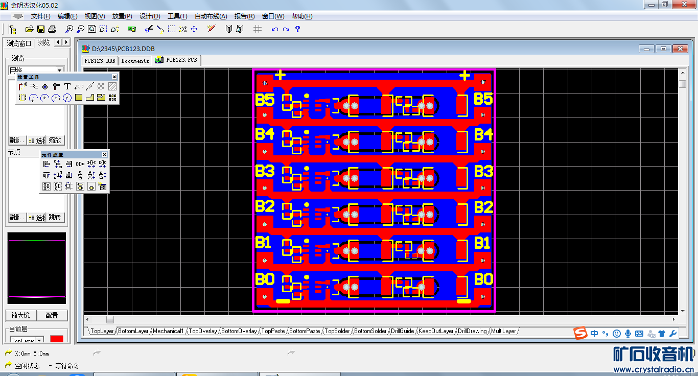Select the array paste tool
This screenshot has height=376, width=698.
pyautogui.click(x=112, y=98)
